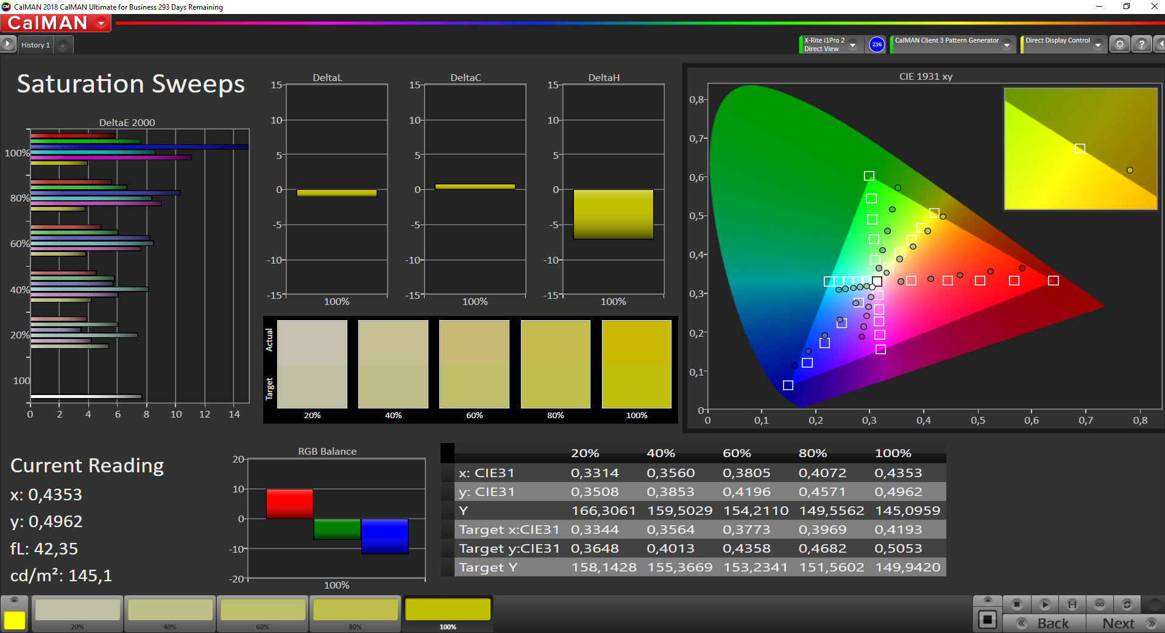
Task: Select the 80% saturation patch in bottom strip
Action: 355,614
